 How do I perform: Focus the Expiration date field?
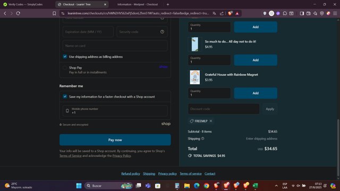coord(88,32)
